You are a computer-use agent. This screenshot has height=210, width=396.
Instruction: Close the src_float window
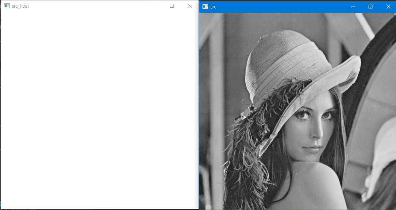190,6
